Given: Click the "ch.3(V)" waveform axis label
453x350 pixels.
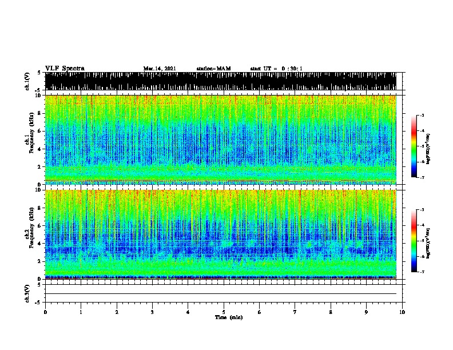Looking at the screenshot, I should [27, 293].
